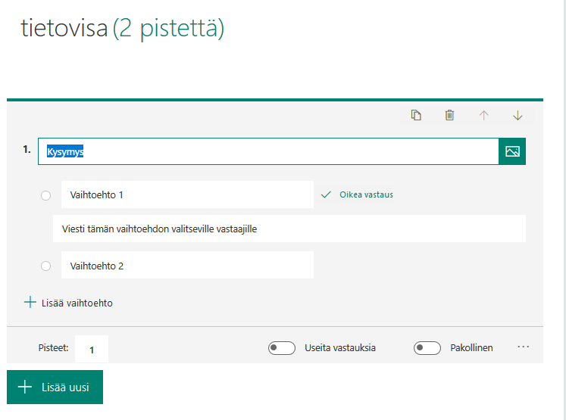Viewport: 566px width, 420px height.
Task: Click the Oikea vastaus label
Action: coord(366,194)
